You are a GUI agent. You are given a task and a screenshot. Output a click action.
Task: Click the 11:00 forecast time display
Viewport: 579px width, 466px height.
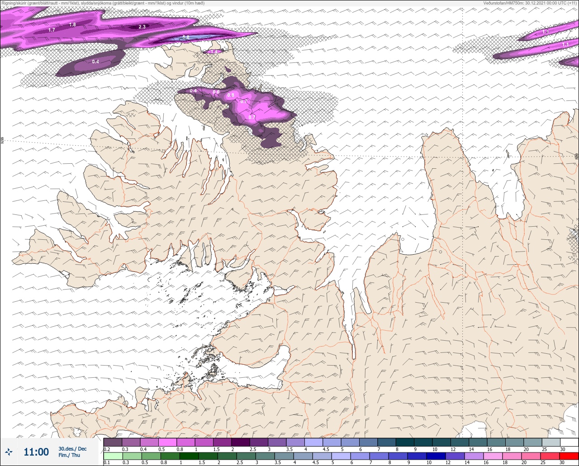pos(36,452)
